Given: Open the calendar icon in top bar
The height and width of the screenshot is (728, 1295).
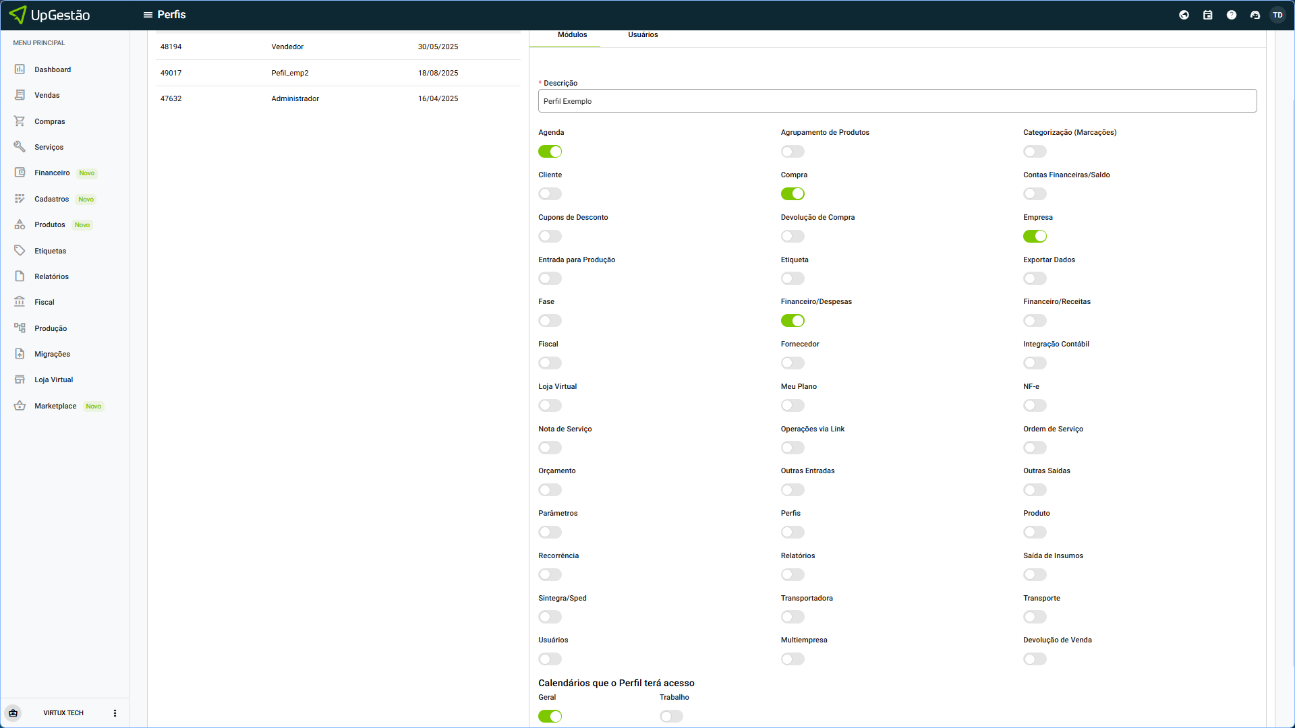Looking at the screenshot, I should 1207,15.
